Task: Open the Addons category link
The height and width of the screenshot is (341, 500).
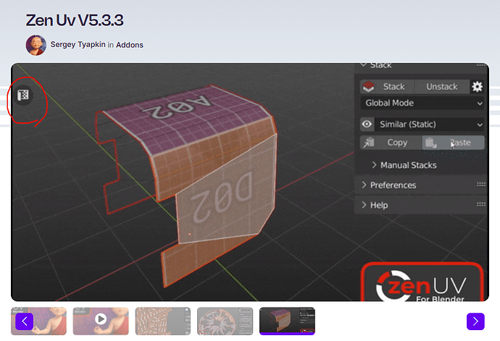Action: point(130,45)
